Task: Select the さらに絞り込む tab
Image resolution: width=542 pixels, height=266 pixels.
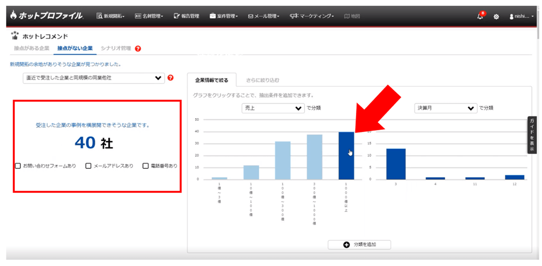Action: [262, 80]
